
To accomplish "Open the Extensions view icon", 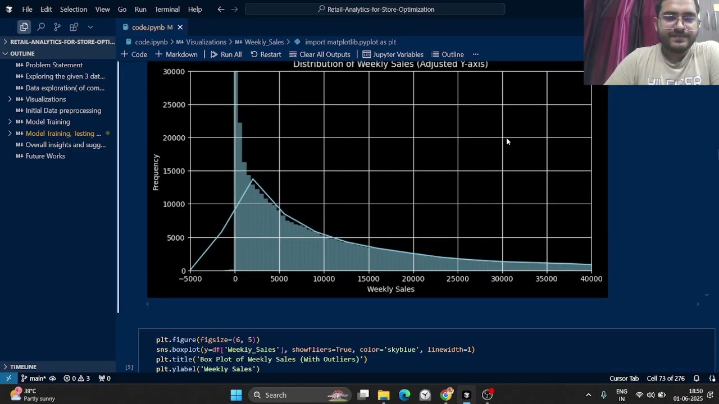I will pyautogui.click(x=74, y=27).
